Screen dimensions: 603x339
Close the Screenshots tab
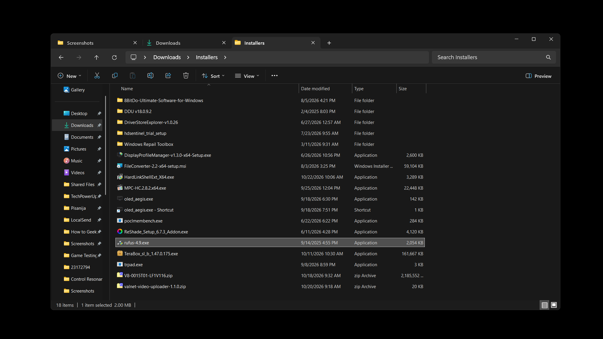click(x=135, y=43)
